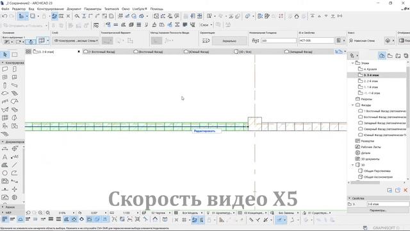The image size is (410, 231).
Task: Toggle the grid snap icon
Action: (x=184, y=220)
